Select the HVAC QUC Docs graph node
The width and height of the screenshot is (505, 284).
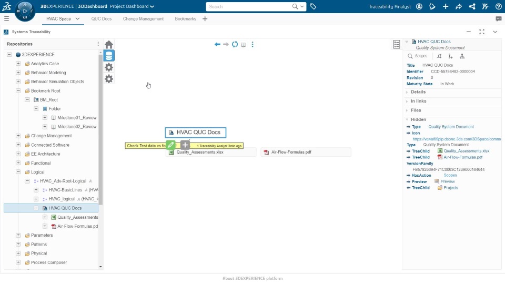196,133
